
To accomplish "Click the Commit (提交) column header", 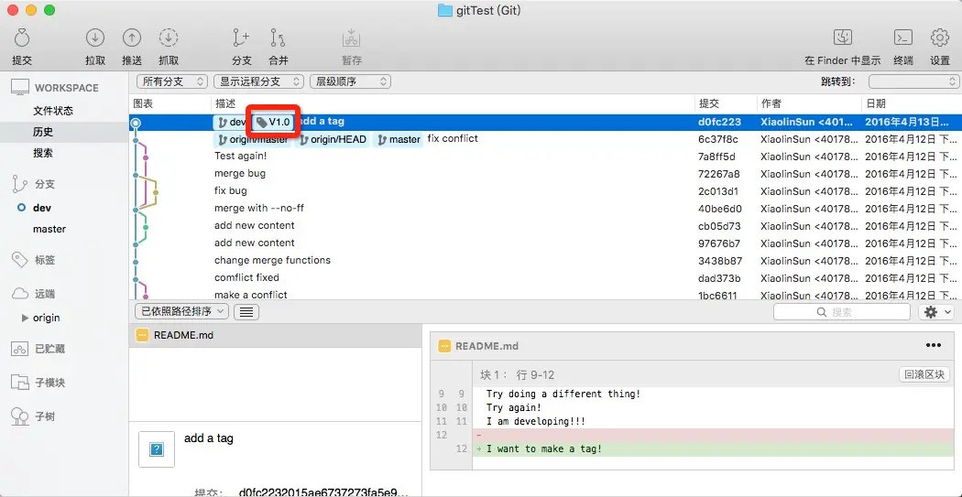I will coord(726,103).
